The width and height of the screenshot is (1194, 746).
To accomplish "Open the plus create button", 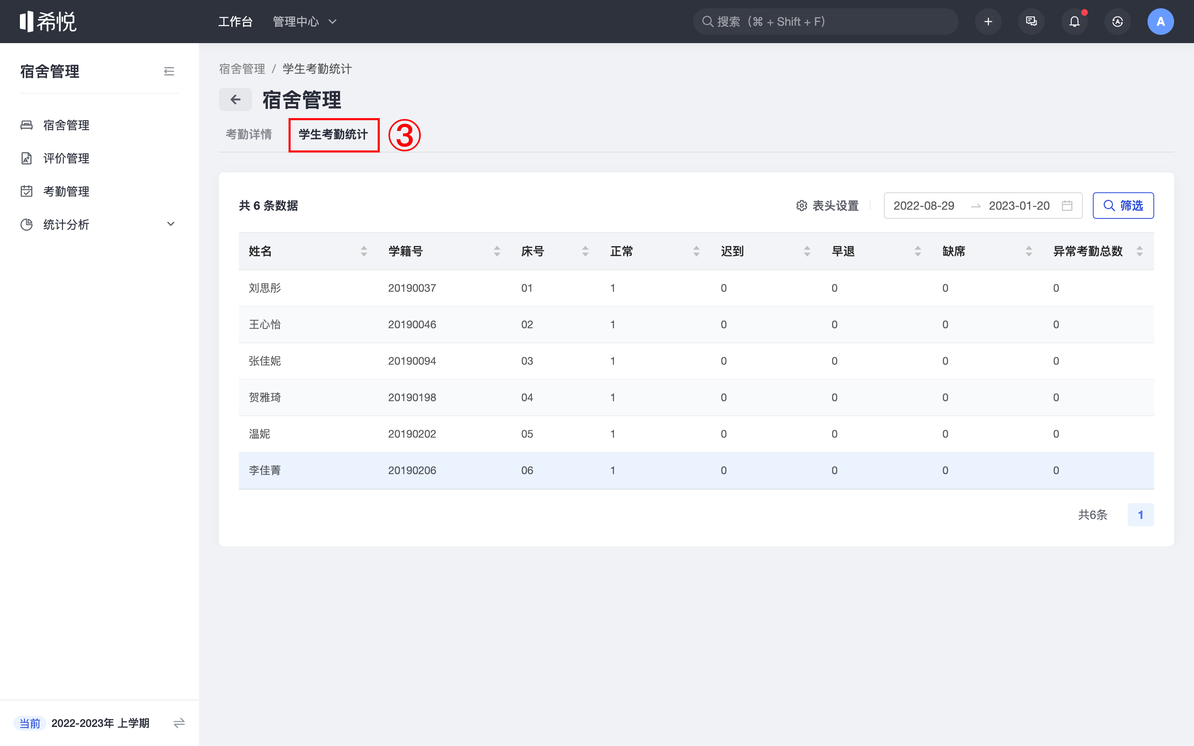I will [x=988, y=22].
